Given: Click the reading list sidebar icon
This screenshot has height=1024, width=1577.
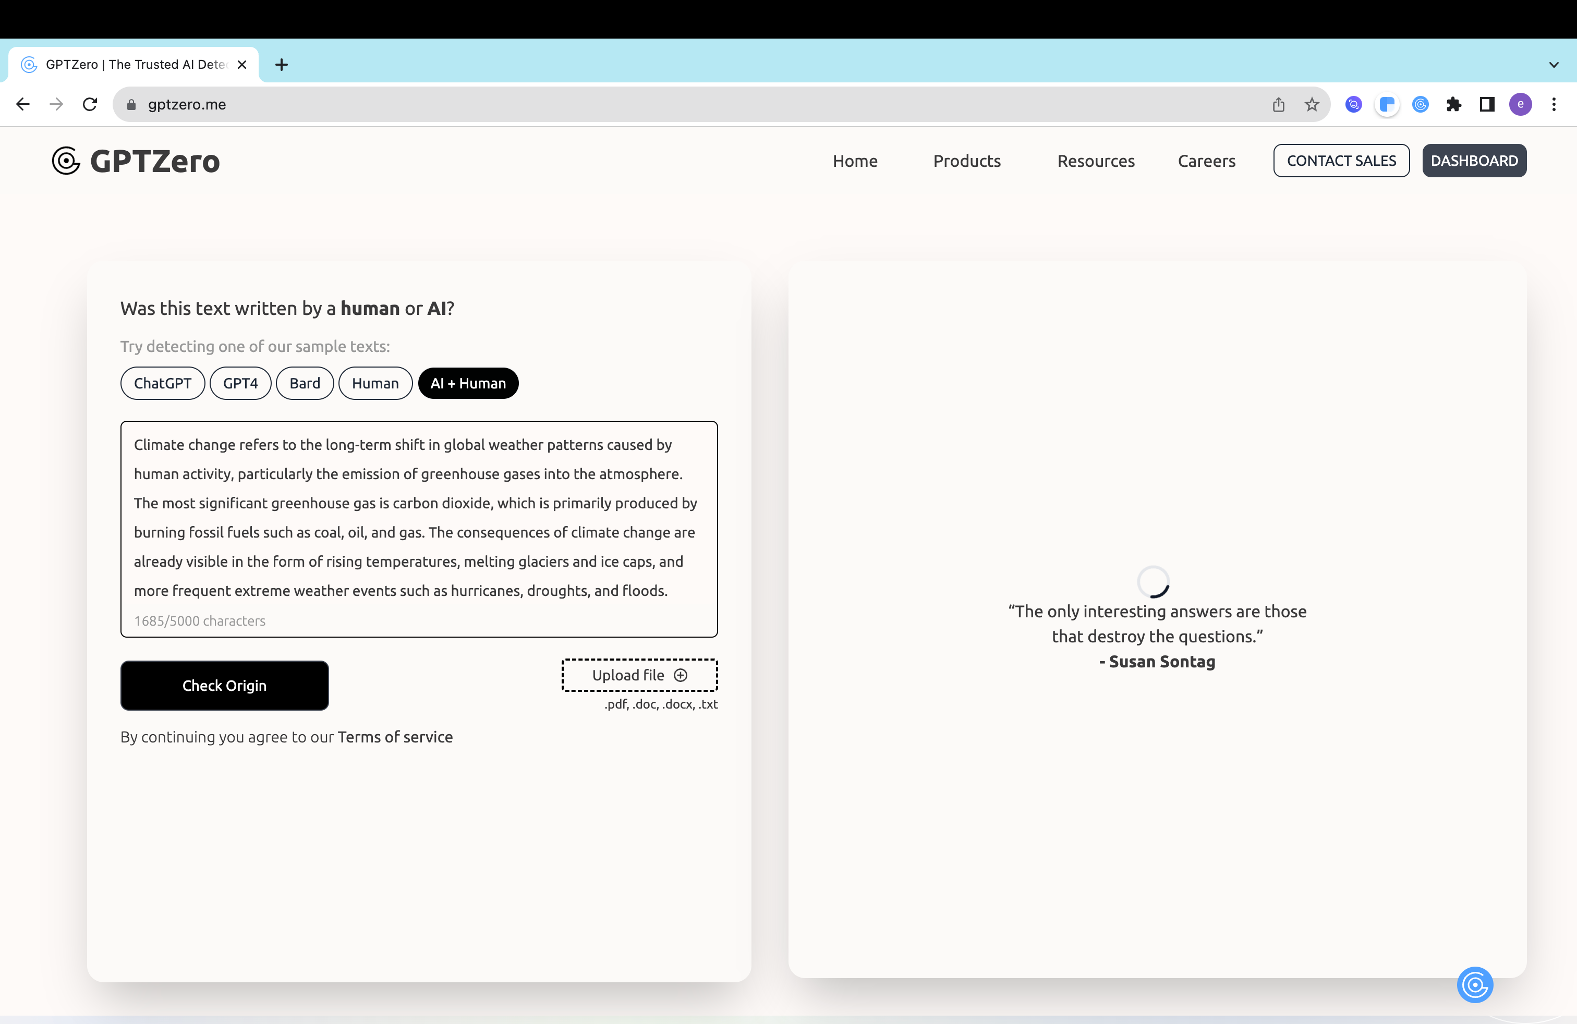Looking at the screenshot, I should coord(1487,104).
